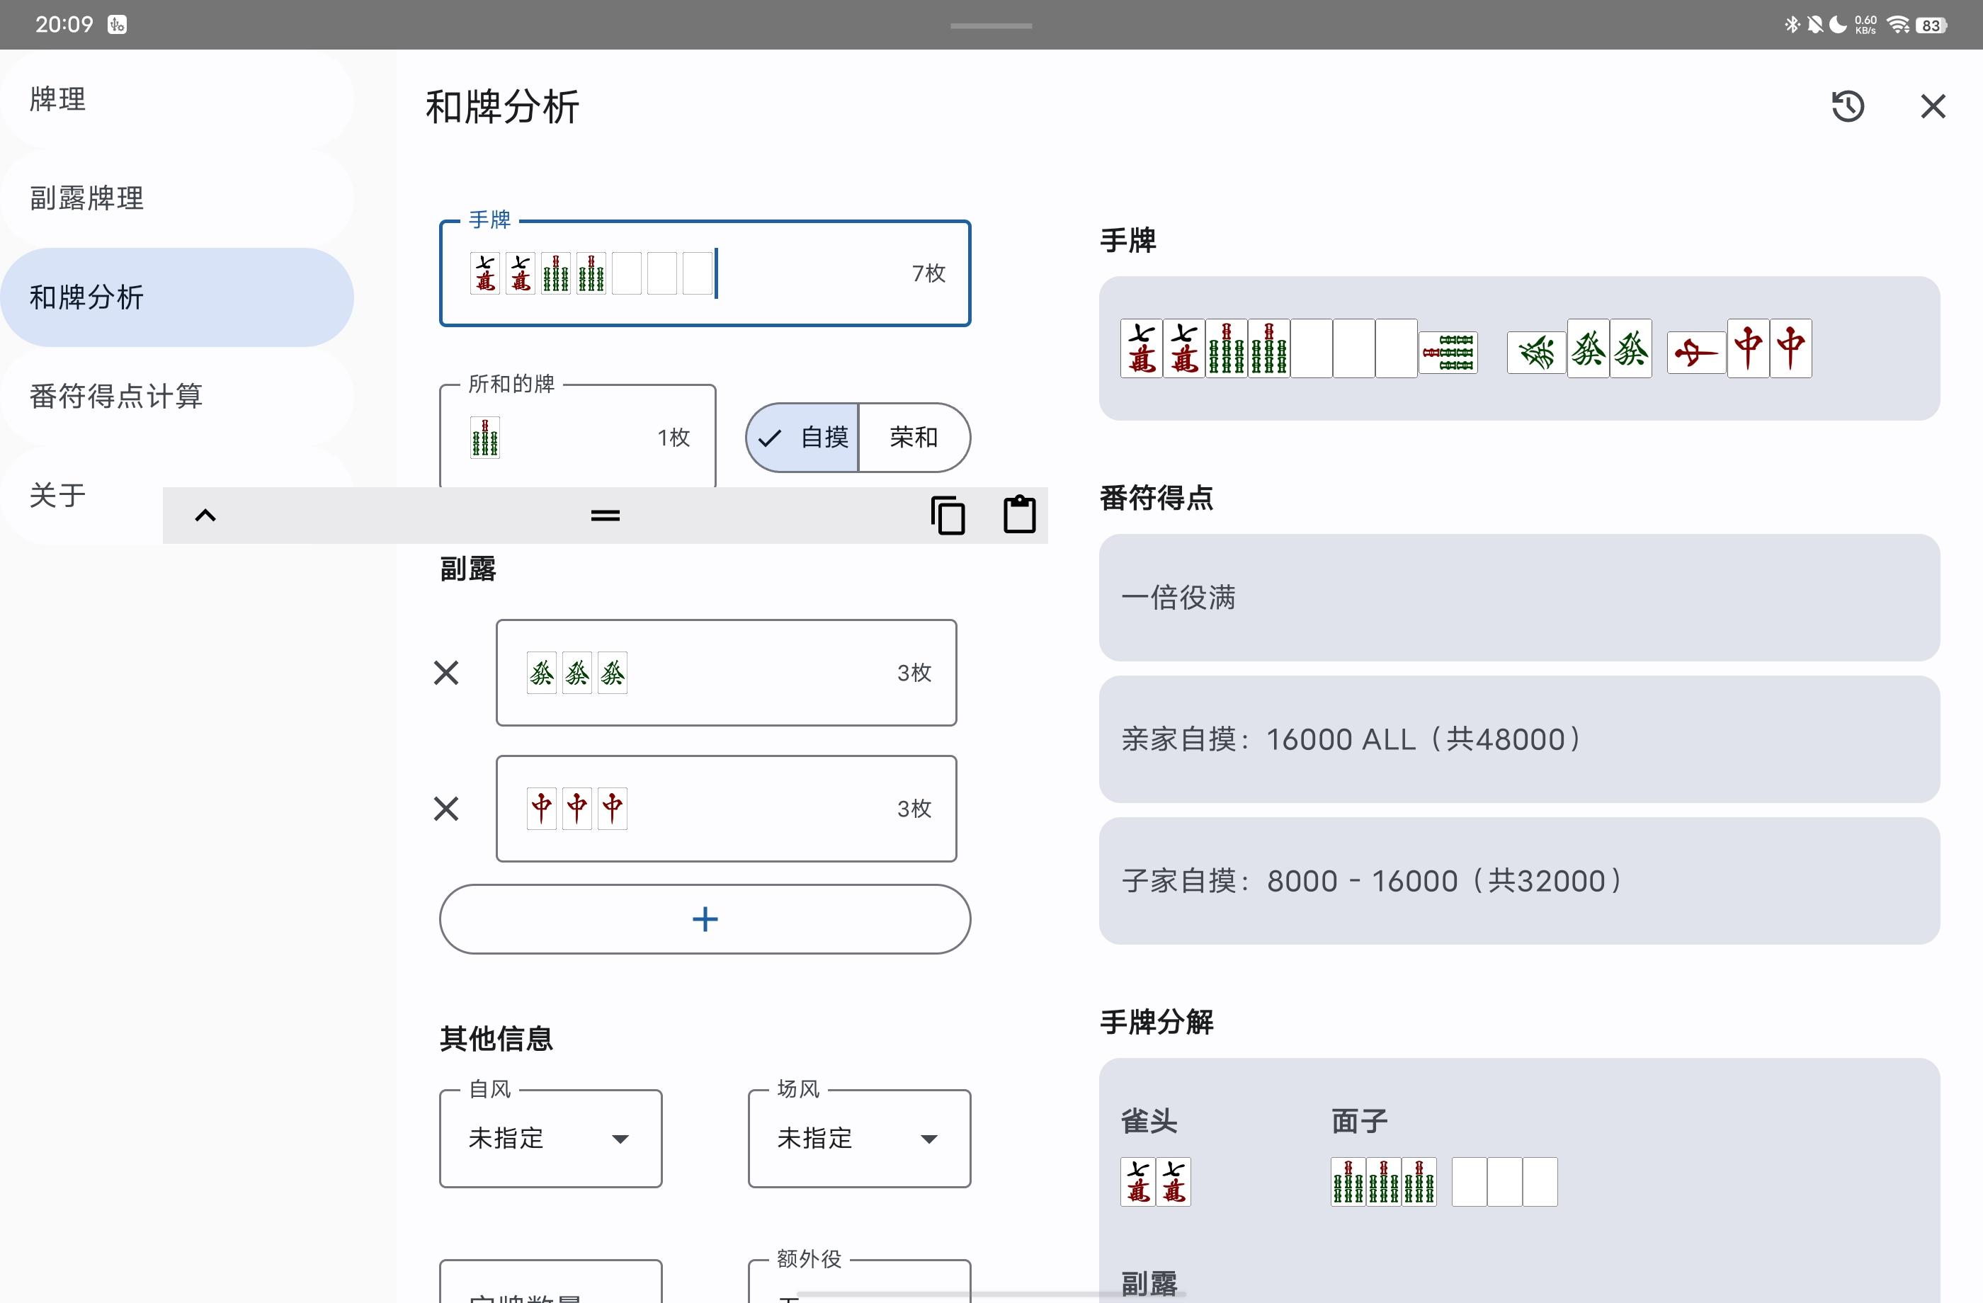Paste hand with the clipboard icon
This screenshot has height=1303, width=1983.
click(1019, 515)
